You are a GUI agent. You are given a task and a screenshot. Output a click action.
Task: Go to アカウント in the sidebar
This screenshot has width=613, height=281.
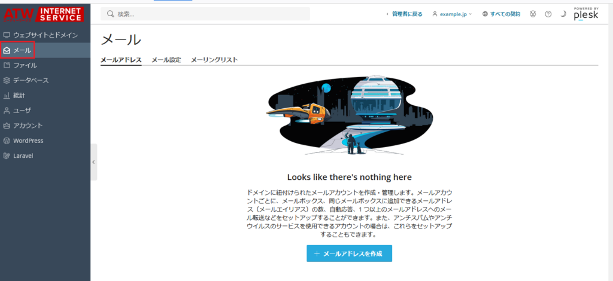point(45,126)
